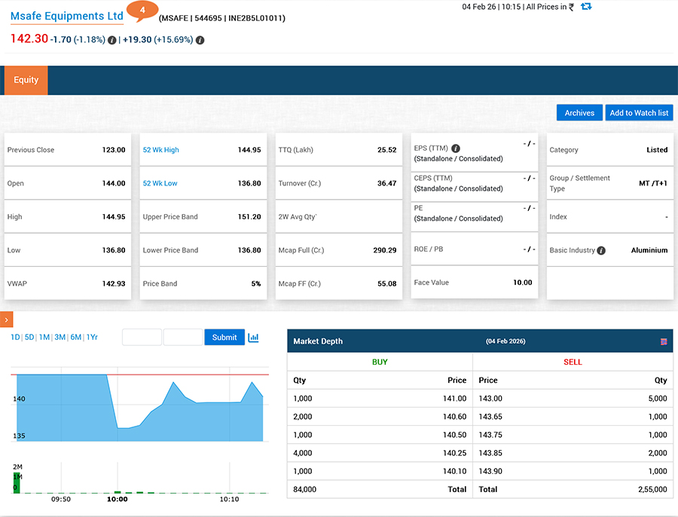This screenshot has height=517, width=678.
Task: Click the first chart date input field
Action: pos(142,338)
